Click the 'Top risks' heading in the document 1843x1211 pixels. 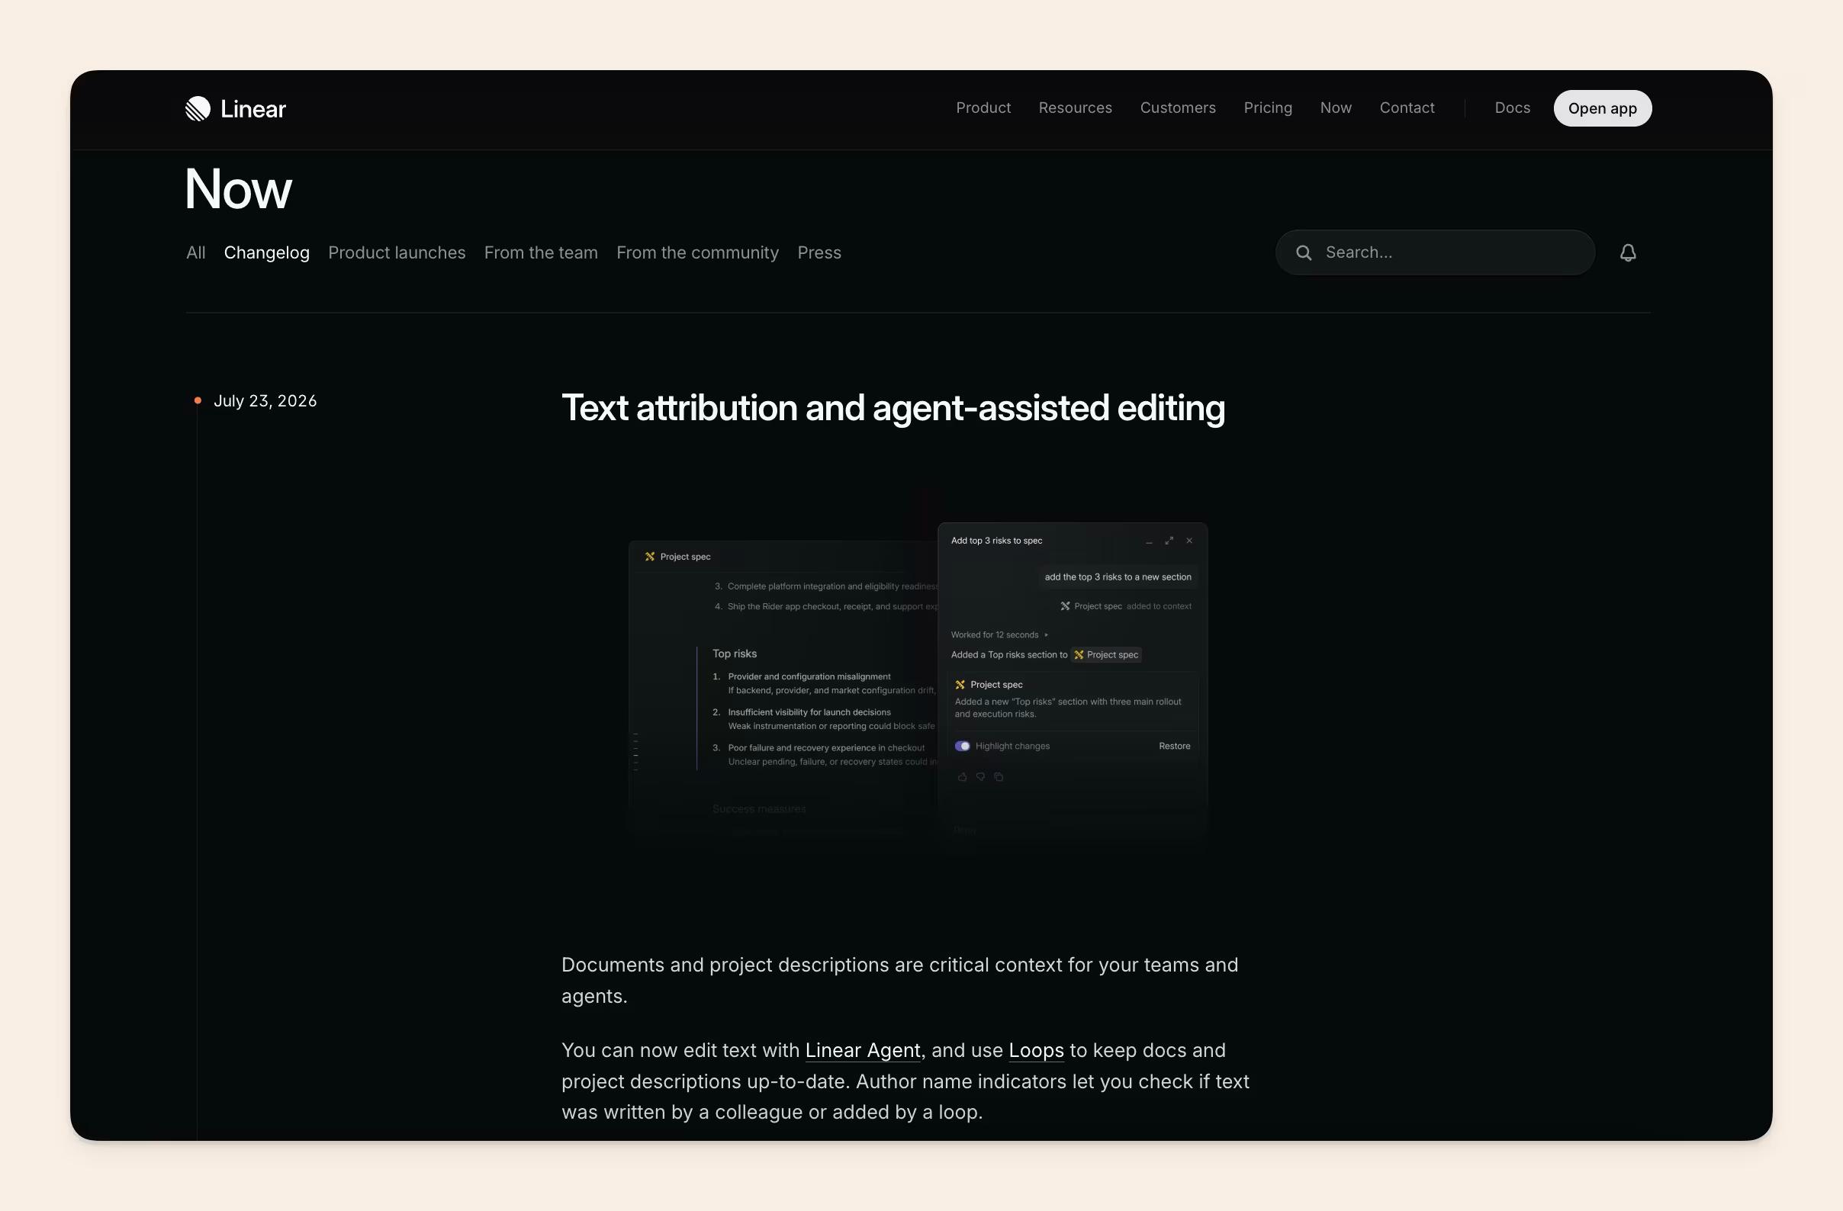(734, 654)
